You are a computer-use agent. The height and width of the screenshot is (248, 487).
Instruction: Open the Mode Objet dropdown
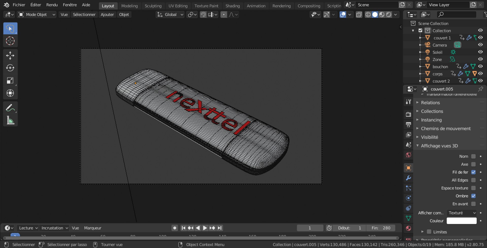coord(37,15)
